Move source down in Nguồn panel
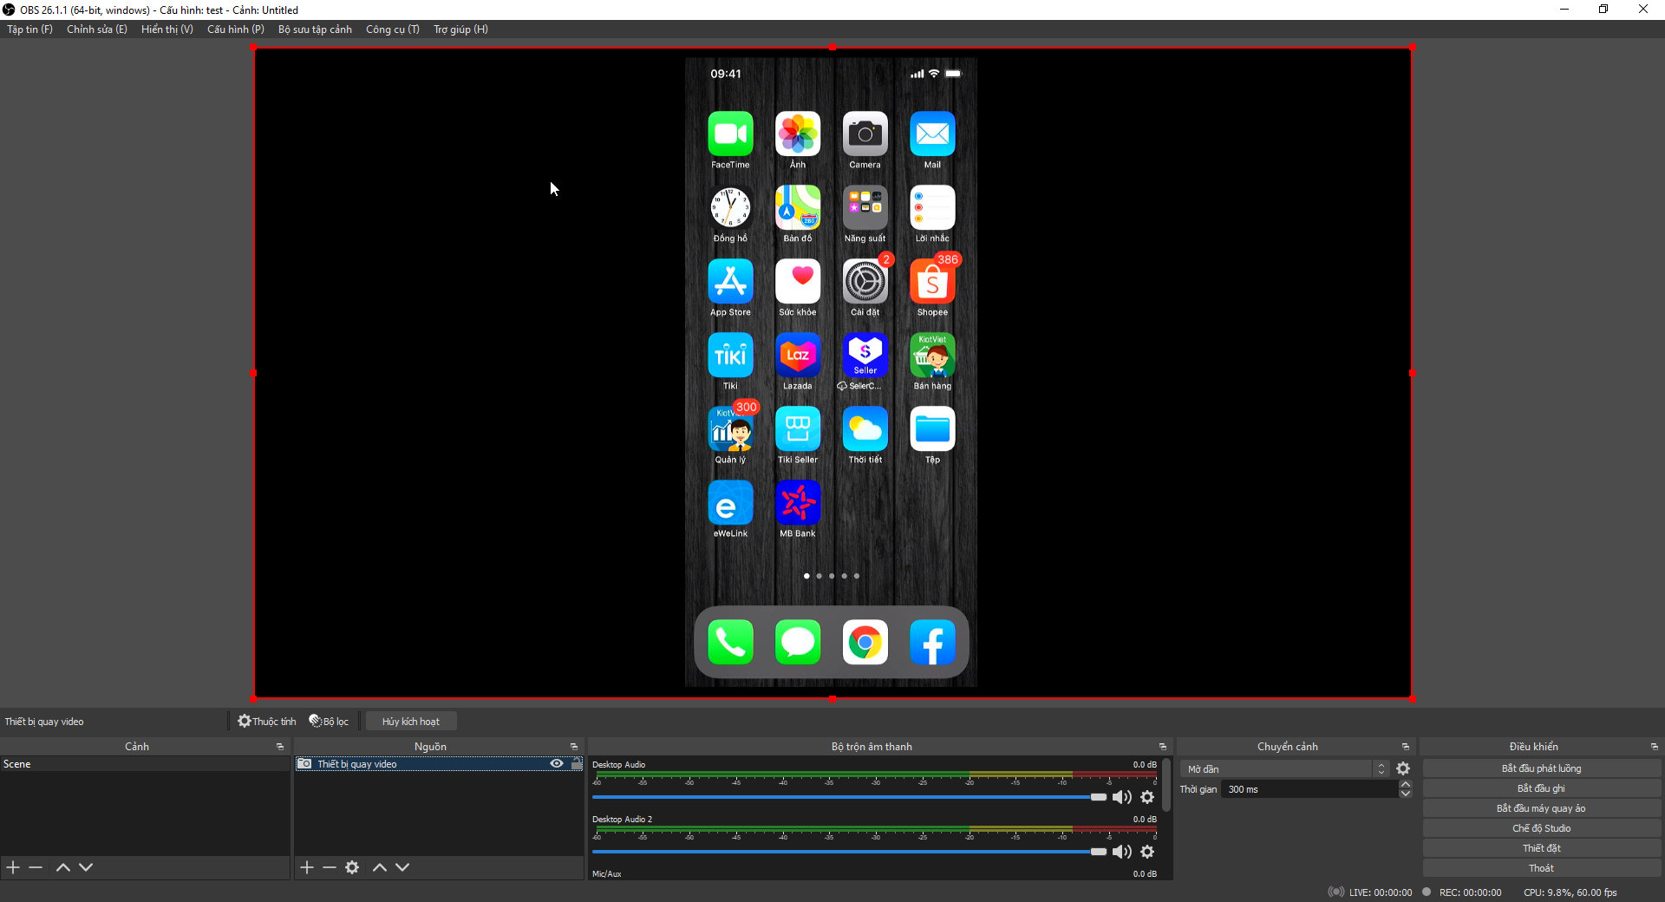The width and height of the screenshot is (1665, 902). pos(402,866)
